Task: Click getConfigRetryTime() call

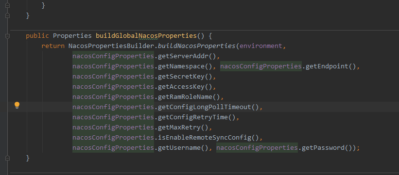Action: tap(197, 117)
